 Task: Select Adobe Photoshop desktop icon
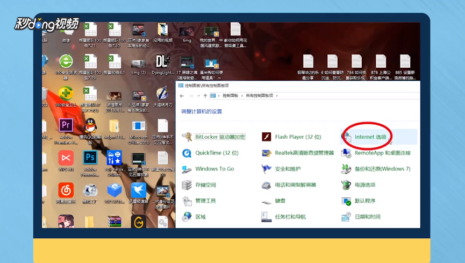[90, 164]
